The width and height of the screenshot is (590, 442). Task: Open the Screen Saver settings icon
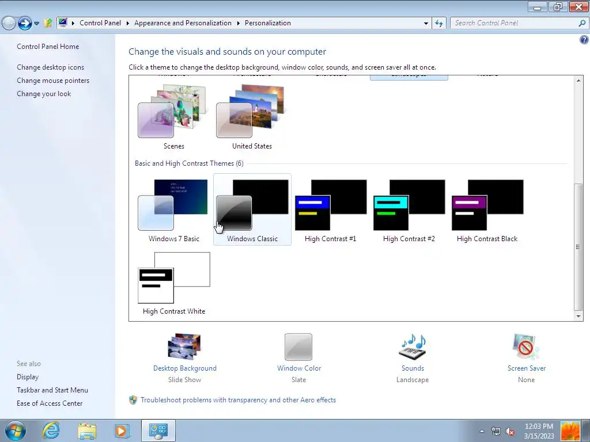coord(526,346)
